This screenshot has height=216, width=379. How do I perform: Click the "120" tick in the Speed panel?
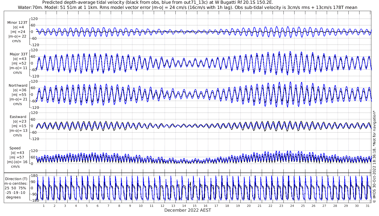pos(34,150)
